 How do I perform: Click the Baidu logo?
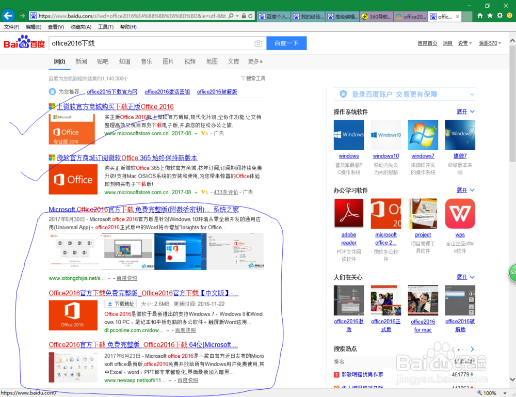click(x=24, y=42)
